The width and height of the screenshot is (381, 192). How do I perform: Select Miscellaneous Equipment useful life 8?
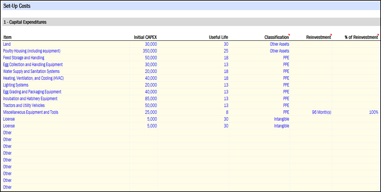[x=193, y=112]
